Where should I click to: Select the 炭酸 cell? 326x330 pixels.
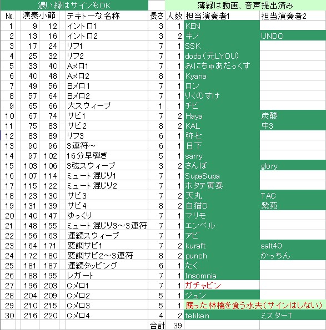(293, 115)
